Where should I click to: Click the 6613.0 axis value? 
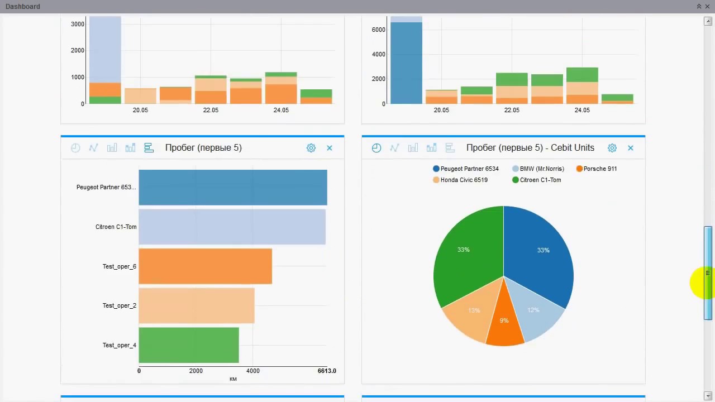[x=327, y=371]
